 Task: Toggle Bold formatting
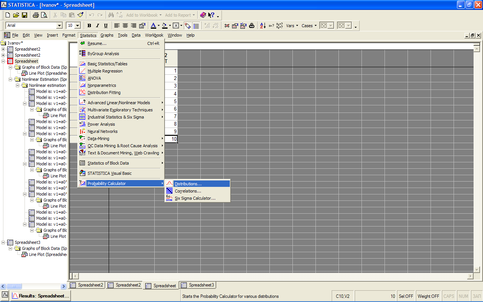(89, 26)
